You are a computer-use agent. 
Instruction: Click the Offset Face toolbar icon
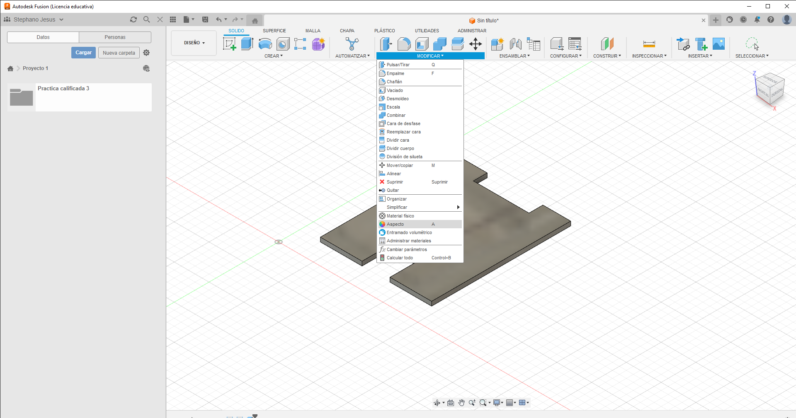pos(457,43)
